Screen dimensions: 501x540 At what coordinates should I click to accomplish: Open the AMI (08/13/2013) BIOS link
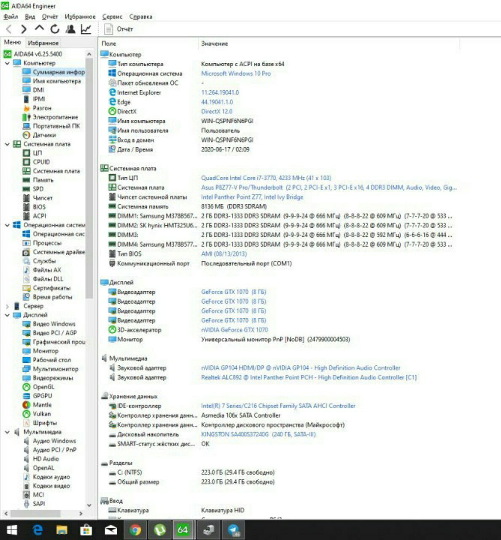point(224,254)
